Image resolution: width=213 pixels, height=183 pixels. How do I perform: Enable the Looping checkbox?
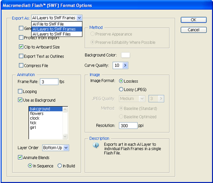tap(20, 91)
